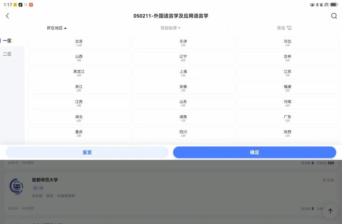Viewport: 342px width, 224px height.
Task: Click the 重置 reset button
Action: 87,152
